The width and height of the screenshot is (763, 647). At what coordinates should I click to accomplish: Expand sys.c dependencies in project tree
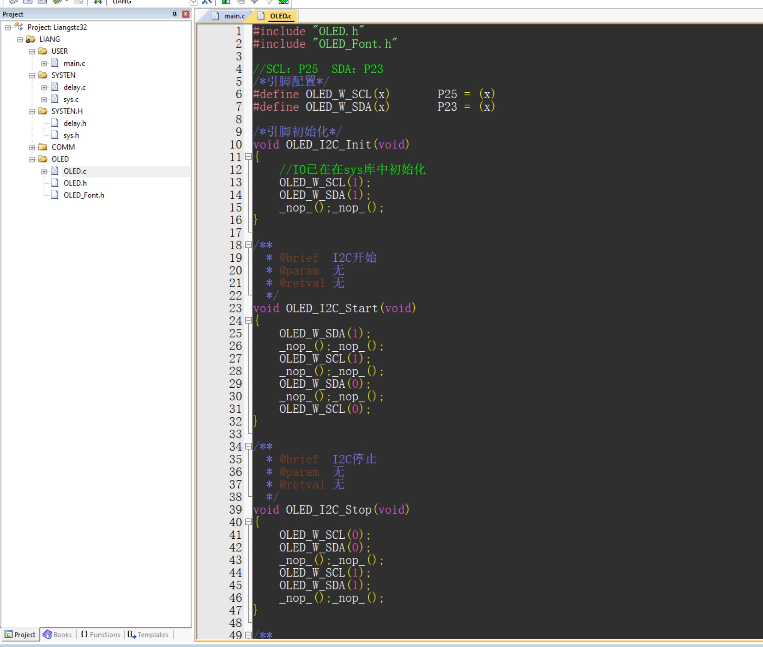coord(44,100)
